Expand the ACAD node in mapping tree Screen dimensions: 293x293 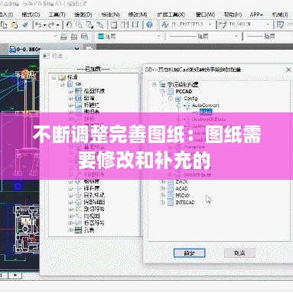point(163,188)
